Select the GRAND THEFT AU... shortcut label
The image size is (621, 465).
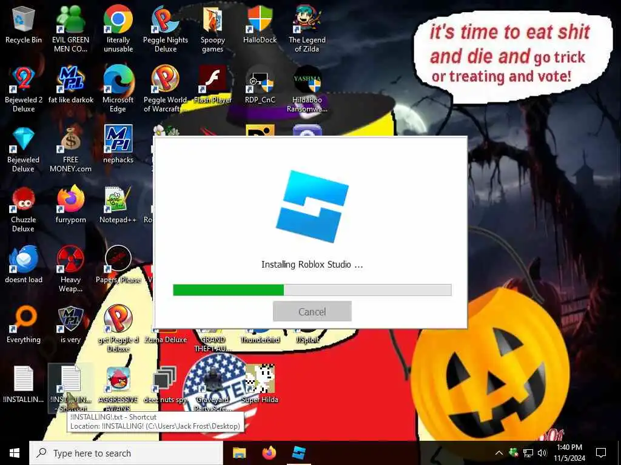click(213, 344)
